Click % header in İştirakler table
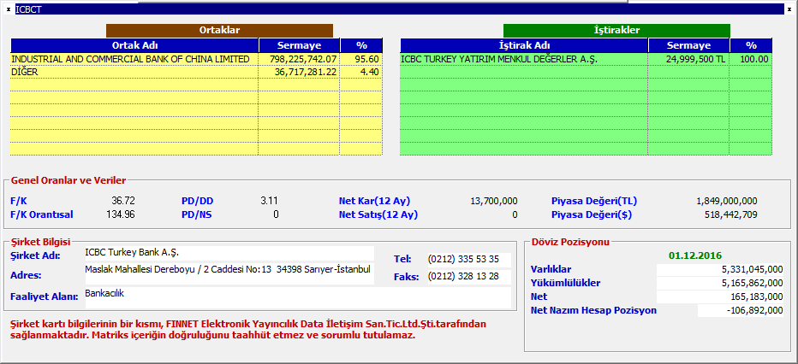Image resolution: width=798 pixels, height=364 pixels. tap(751, 45)
